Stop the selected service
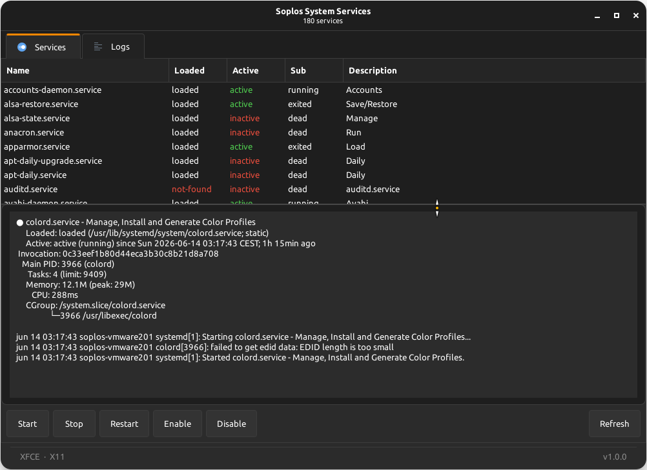Image resolution: width=647 pixels, height=470 pixels. [74, 424]
